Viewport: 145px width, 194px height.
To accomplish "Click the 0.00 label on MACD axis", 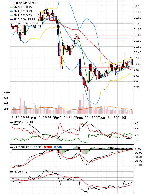I will [x=138, y=149].
